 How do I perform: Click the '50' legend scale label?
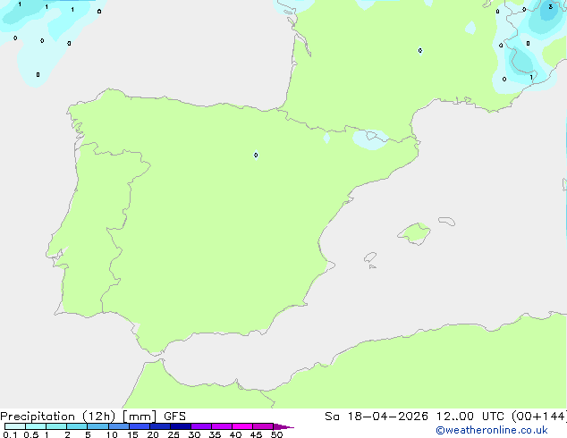[x=277, y=434]
